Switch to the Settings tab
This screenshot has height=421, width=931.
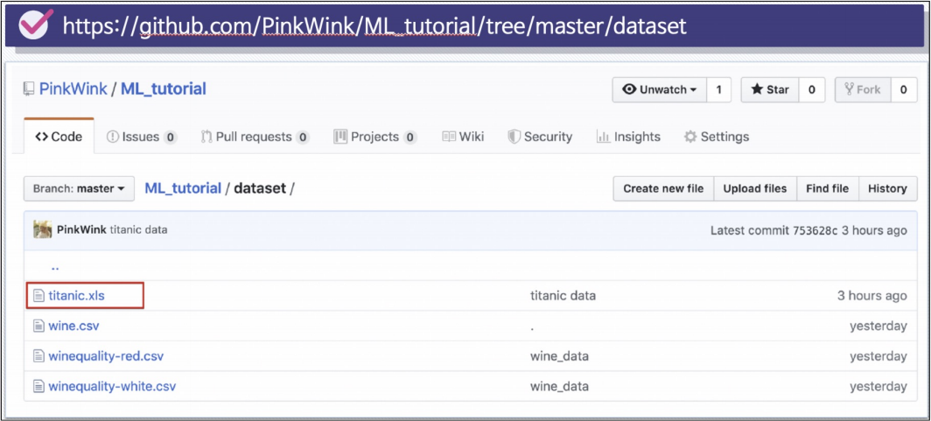(717, 137)
